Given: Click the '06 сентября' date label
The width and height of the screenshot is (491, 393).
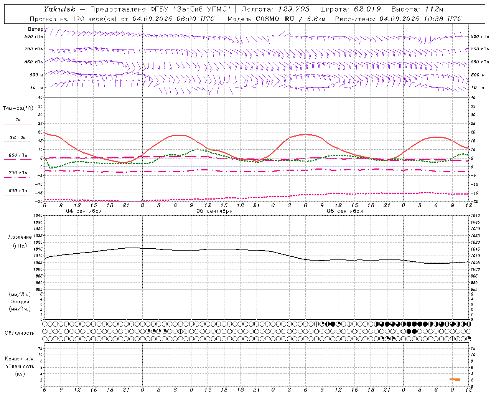Looking at the screenshot, I should coord(345,211).
